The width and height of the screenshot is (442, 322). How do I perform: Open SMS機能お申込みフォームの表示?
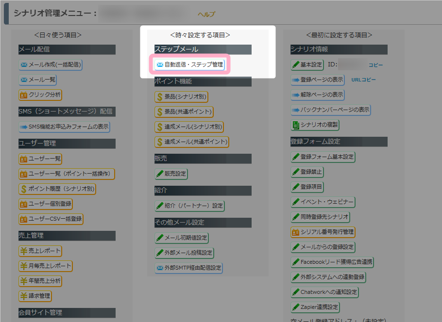pos(65,127)
